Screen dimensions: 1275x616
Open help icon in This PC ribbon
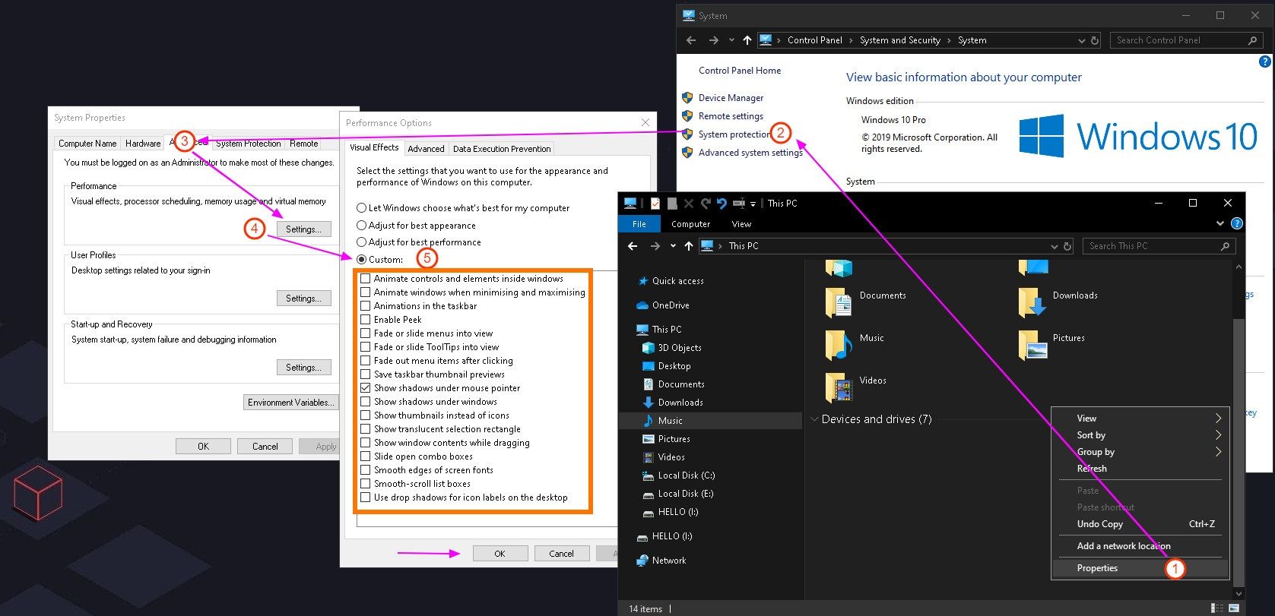(x=1237, y=223)
